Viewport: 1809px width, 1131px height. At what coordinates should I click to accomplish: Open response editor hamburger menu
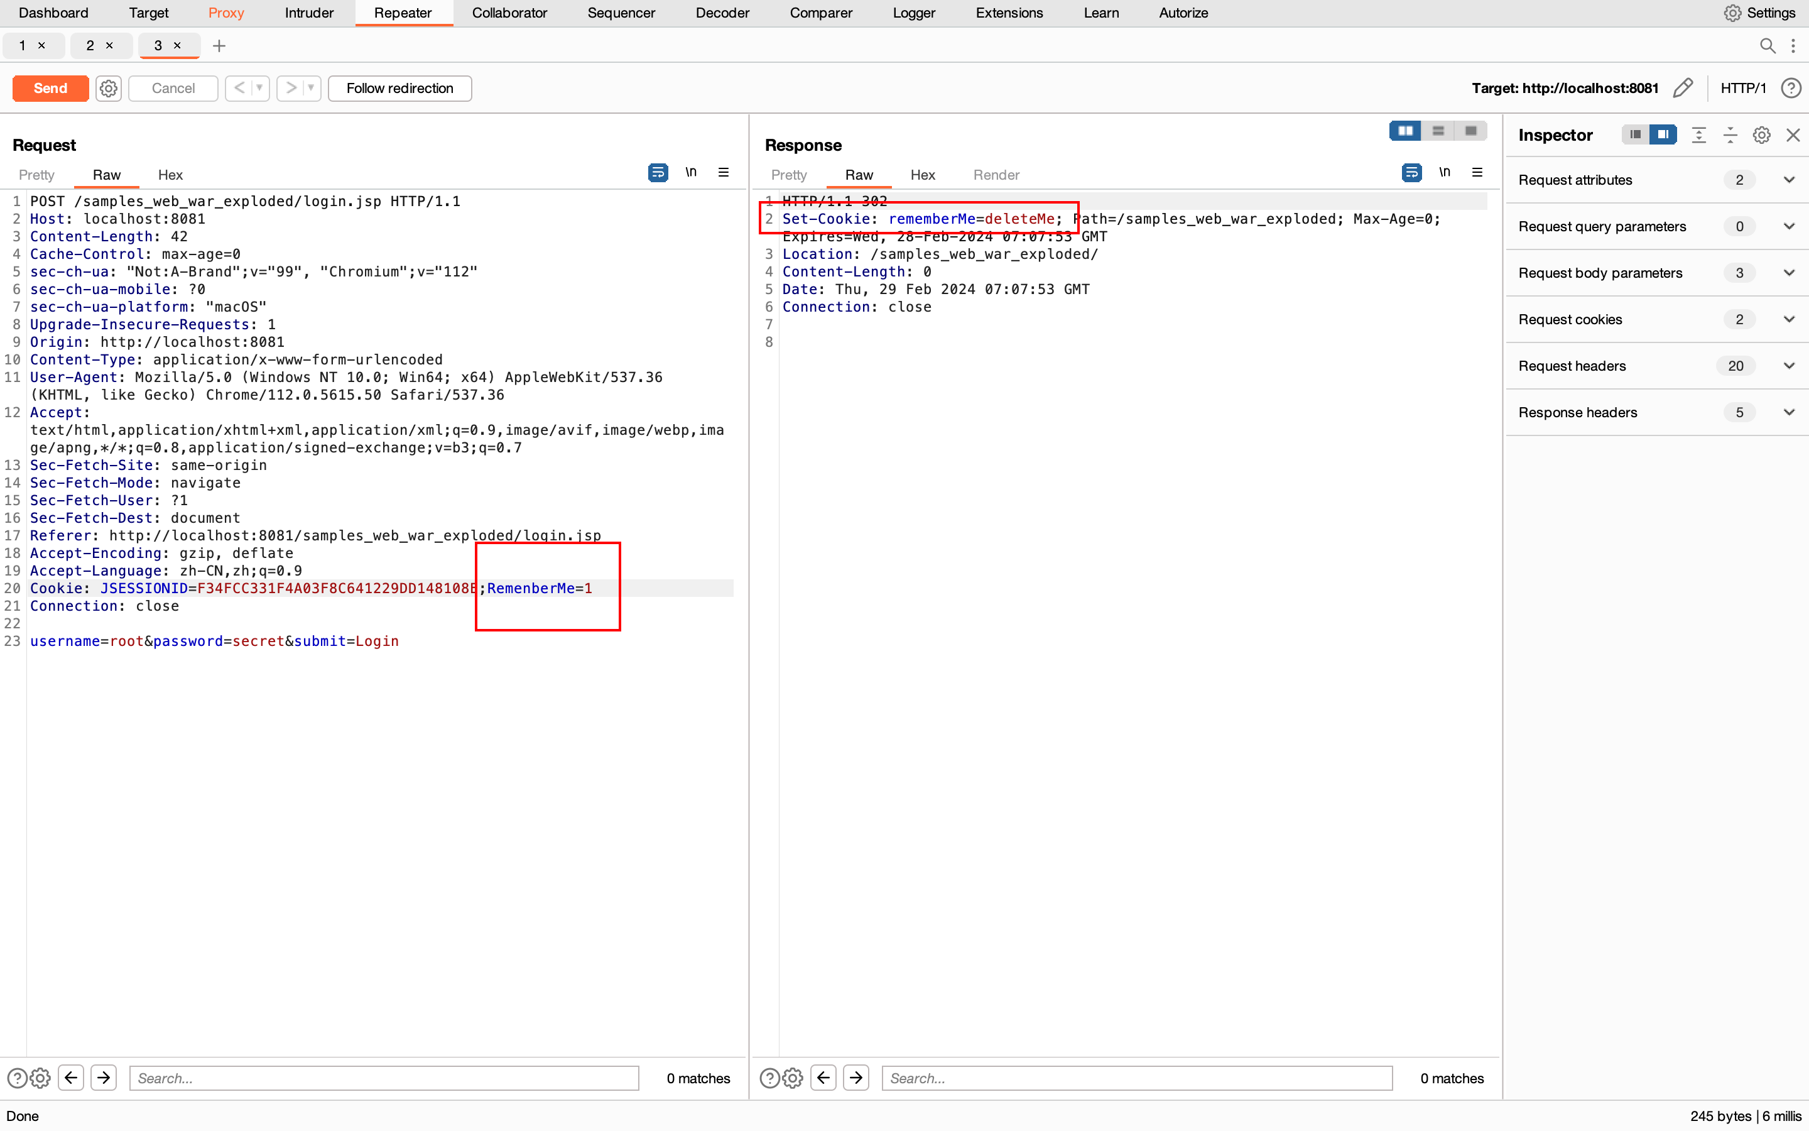[x=1477, y=172]
